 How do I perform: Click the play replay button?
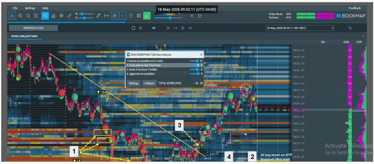(x=183, y=28)
